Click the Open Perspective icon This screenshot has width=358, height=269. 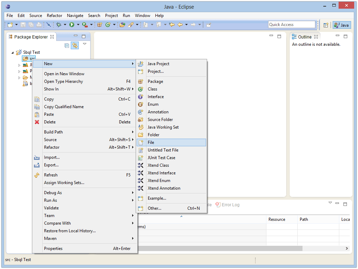point(326,25)
